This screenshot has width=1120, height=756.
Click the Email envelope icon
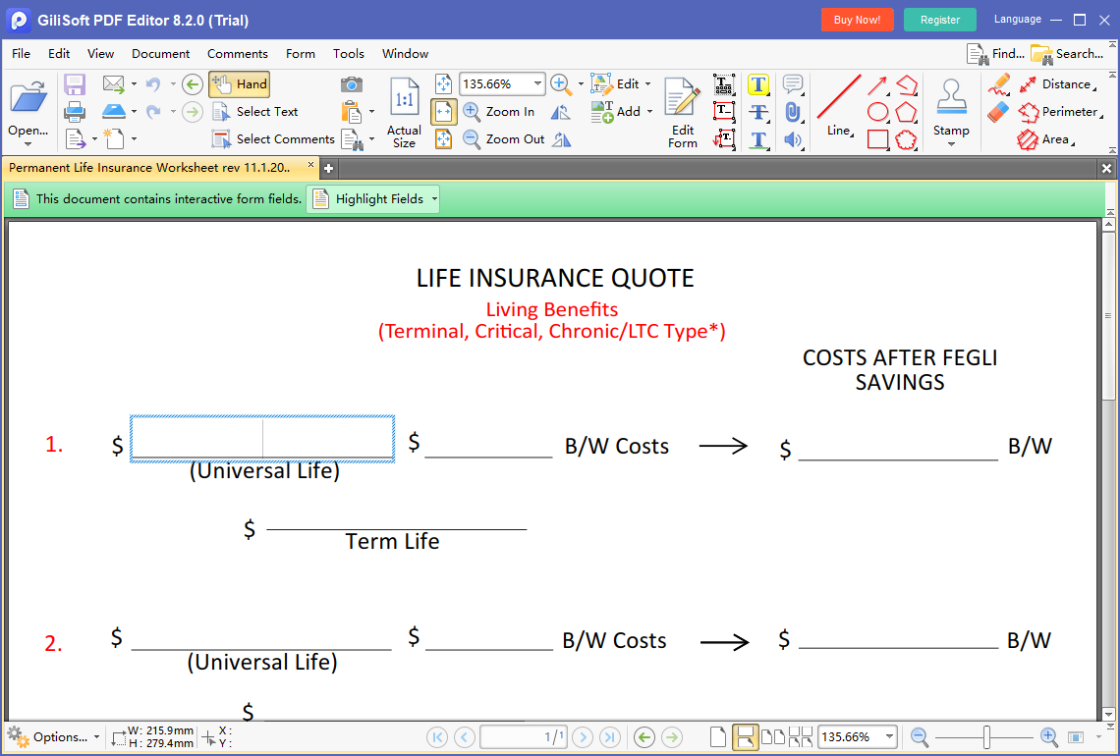pos(114,83)
